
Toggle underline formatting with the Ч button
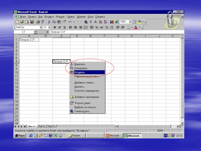point(64,27)
